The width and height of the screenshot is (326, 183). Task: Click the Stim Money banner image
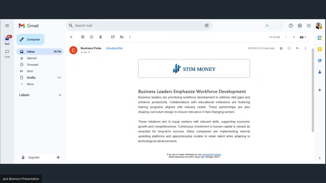(x=194, y=69)
